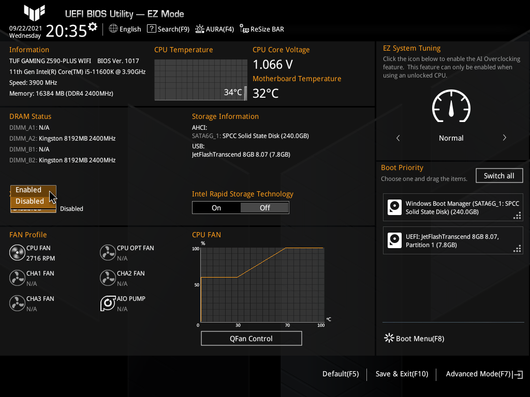
Task: Click the 2716 RPM value
Action: pos(40,258)
